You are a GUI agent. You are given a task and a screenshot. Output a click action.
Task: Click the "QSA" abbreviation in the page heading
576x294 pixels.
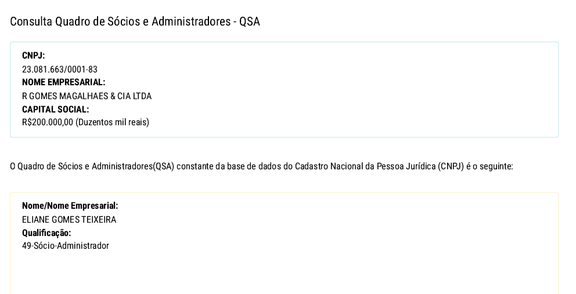[250, 22]
